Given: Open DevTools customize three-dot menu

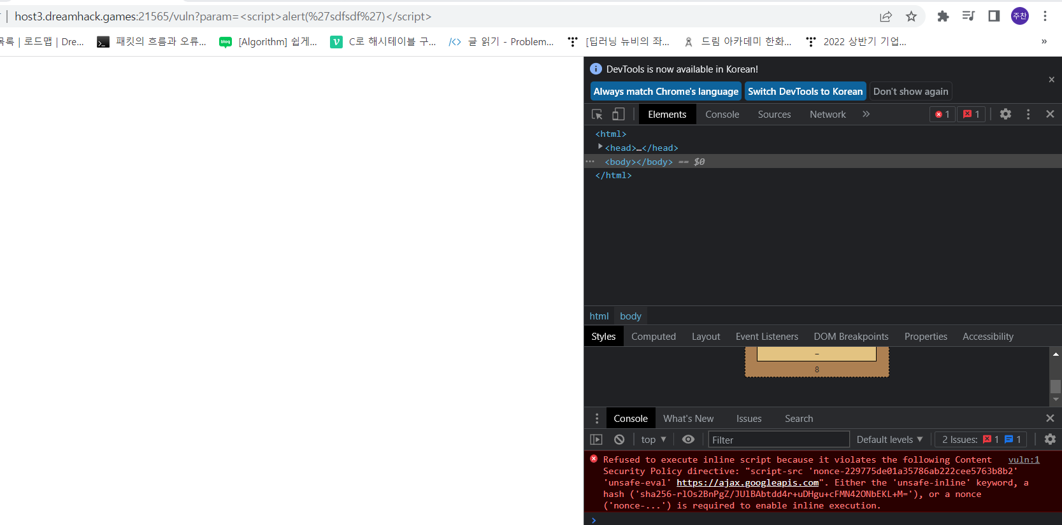Looking at the screenshot, I should (1028, 114).
